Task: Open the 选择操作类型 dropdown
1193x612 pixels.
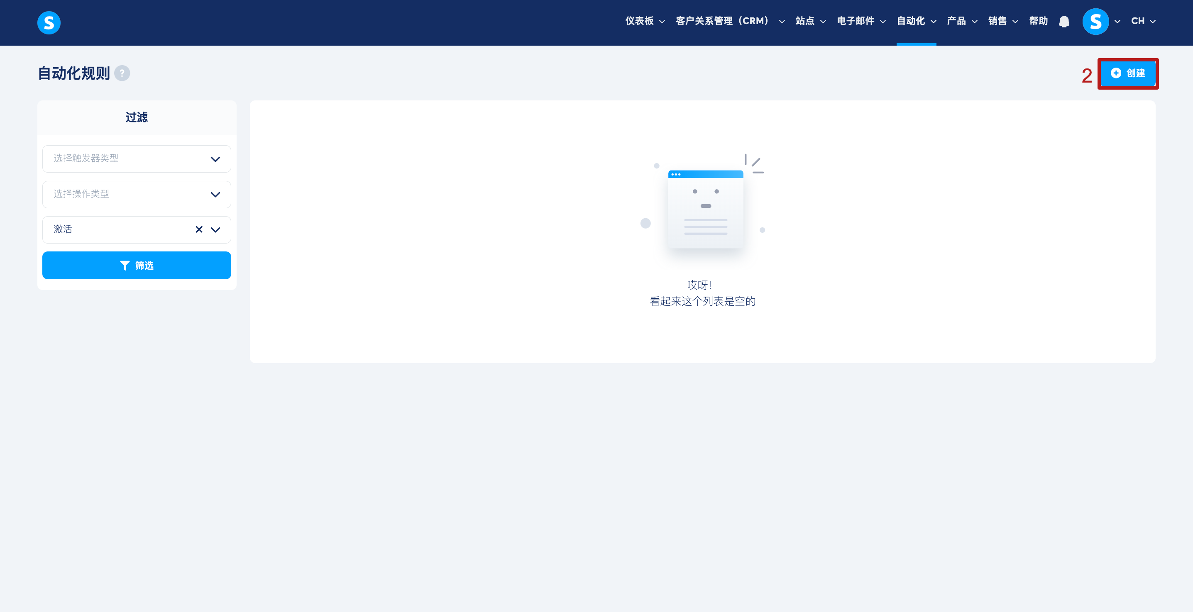Action: pyautogui.click(x=137, y=195)
